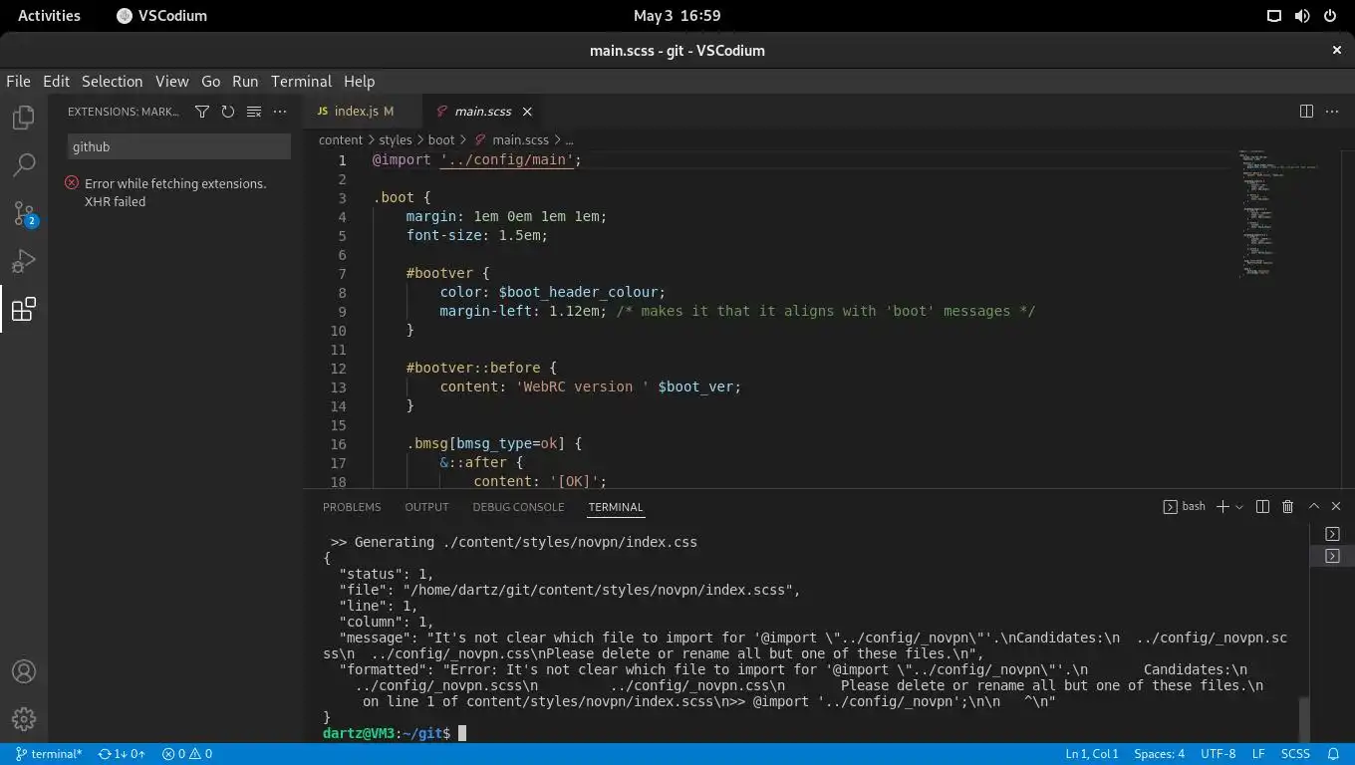Clear extensions search results icon
The height and width of the screenshot is (765, 1355).
[x=254, y=112]
